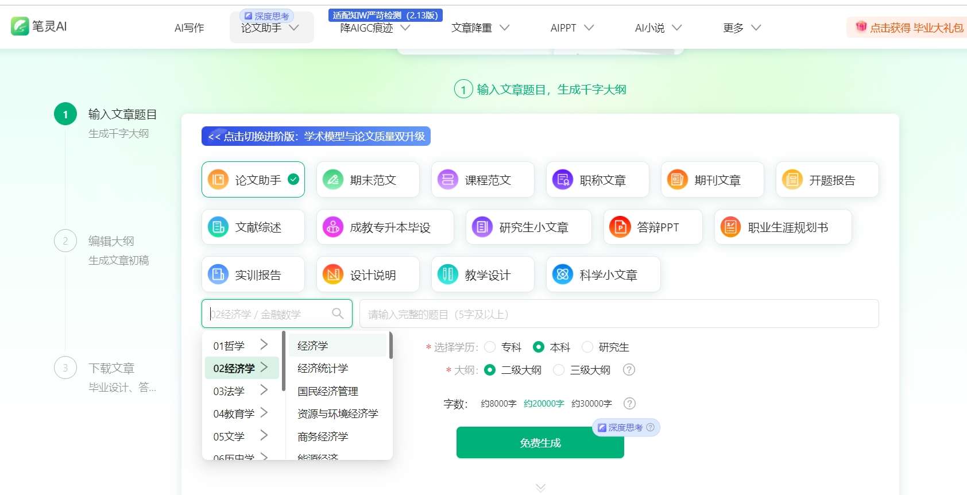
Task: Expand 02经济学 category chevron
Action: [264, 367]
